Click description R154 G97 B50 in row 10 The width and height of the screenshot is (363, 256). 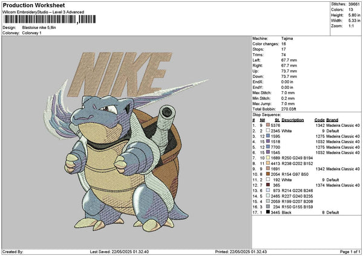tap(295, 174)
